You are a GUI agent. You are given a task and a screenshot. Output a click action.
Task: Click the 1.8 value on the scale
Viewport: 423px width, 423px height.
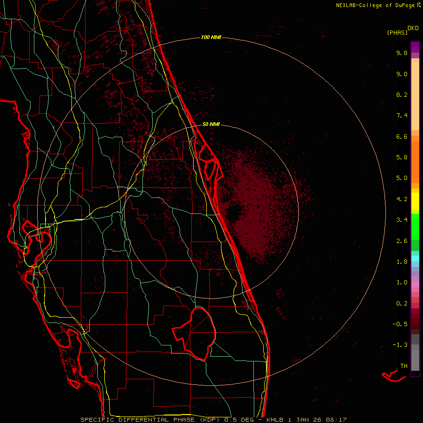402,262
